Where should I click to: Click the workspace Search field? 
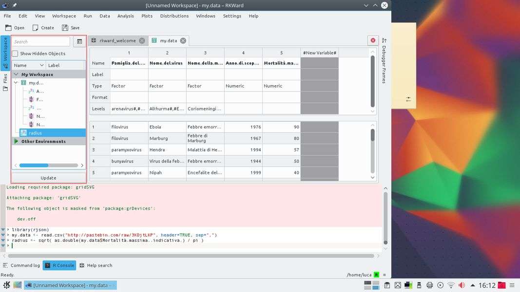pyautogui.click(x=41, y=42)
